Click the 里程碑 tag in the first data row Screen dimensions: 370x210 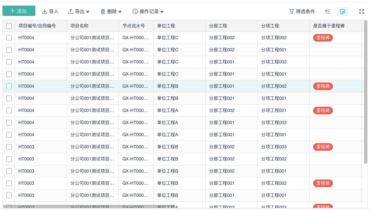pyautogui.click(x=323, y=38)
